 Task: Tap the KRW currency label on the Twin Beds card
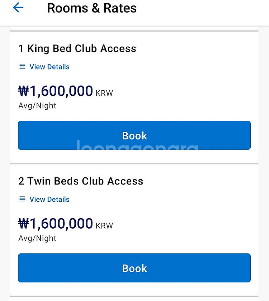tap(104, 226)
